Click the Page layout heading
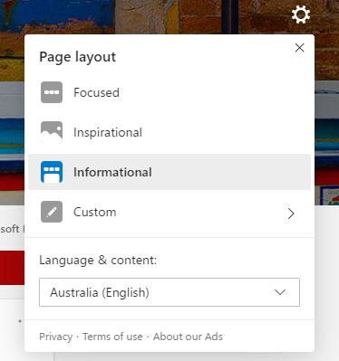This screenshot has height=361, width=339. [x=78, y=57]
